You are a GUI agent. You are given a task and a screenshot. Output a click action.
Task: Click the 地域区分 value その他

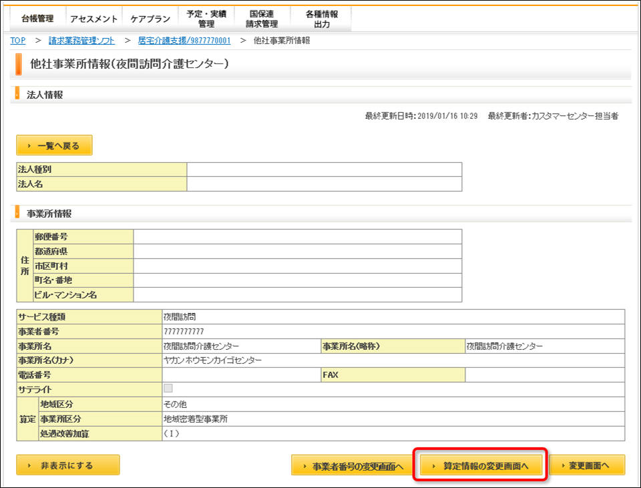[175, 404]
